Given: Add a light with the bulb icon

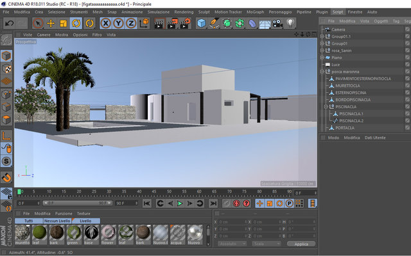Looking at the screenshot, I should pyautogui.click(x=290, y=23).
